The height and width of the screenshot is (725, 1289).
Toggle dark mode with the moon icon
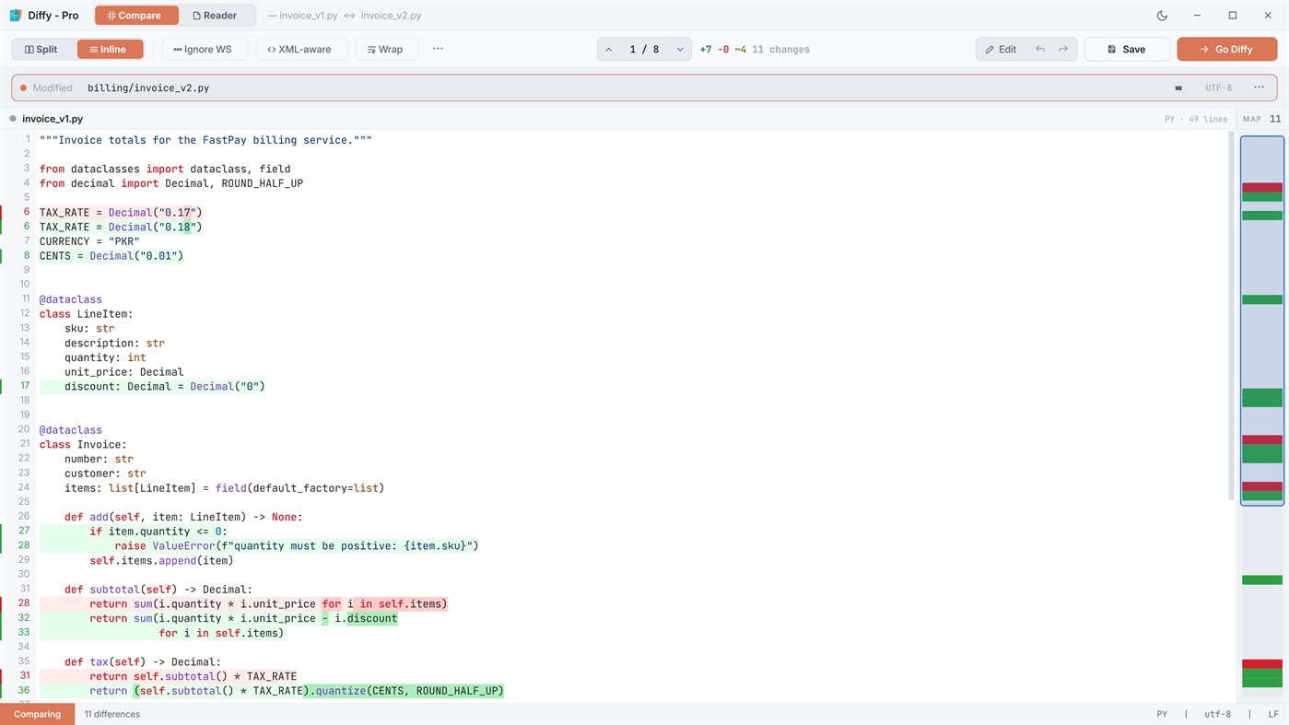coord(1162,16)
